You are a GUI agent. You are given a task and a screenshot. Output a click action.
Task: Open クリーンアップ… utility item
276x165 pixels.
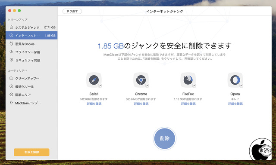(31, 78)
